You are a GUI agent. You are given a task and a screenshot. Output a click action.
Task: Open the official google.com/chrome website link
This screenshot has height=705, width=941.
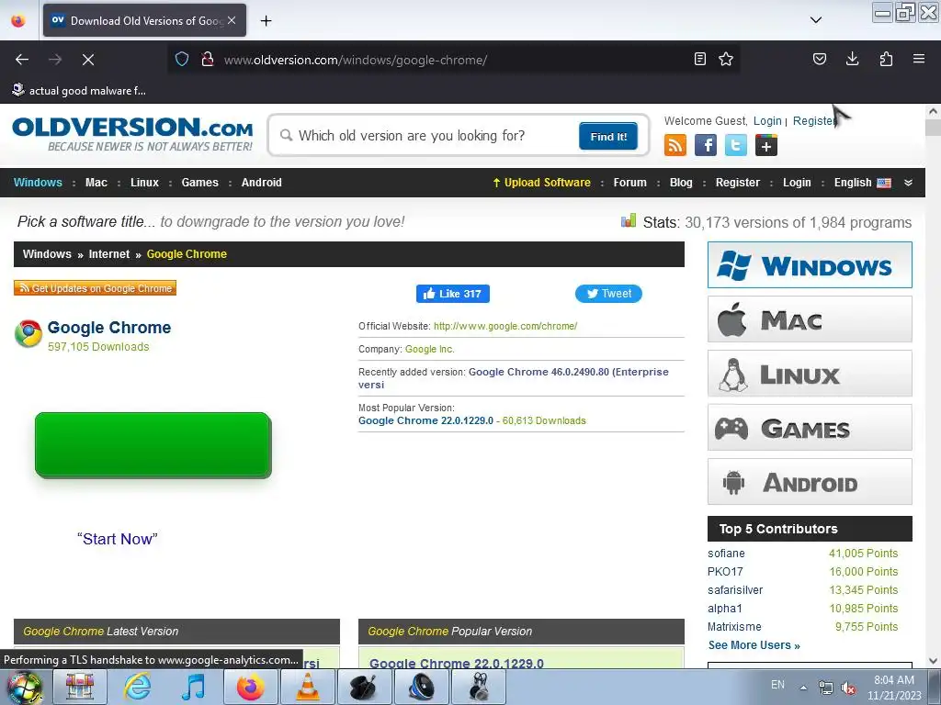coord(505,326)
